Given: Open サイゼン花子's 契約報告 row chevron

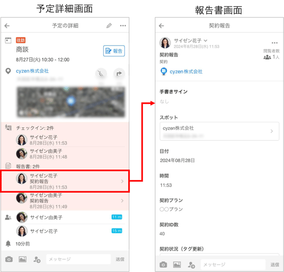Looking at the screenshot, I should tap(122, 181).
